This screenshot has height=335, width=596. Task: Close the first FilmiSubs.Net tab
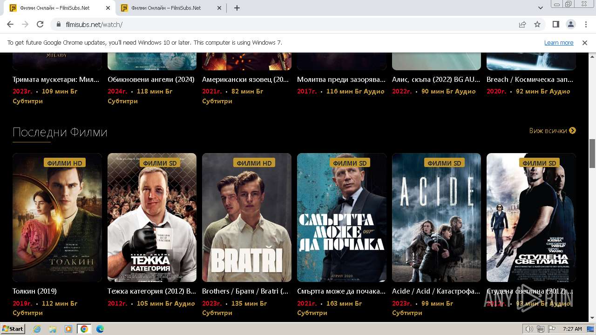(108, 8)
